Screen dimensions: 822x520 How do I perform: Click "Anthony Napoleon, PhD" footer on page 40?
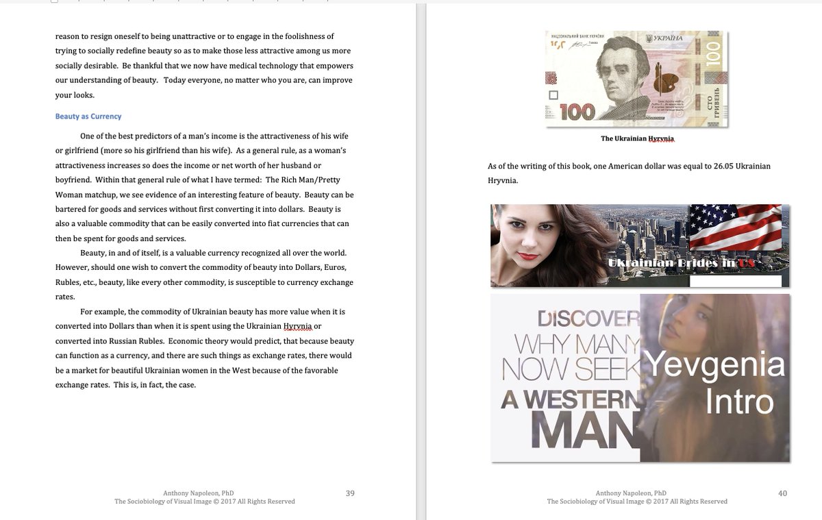[x=631, y=493]
